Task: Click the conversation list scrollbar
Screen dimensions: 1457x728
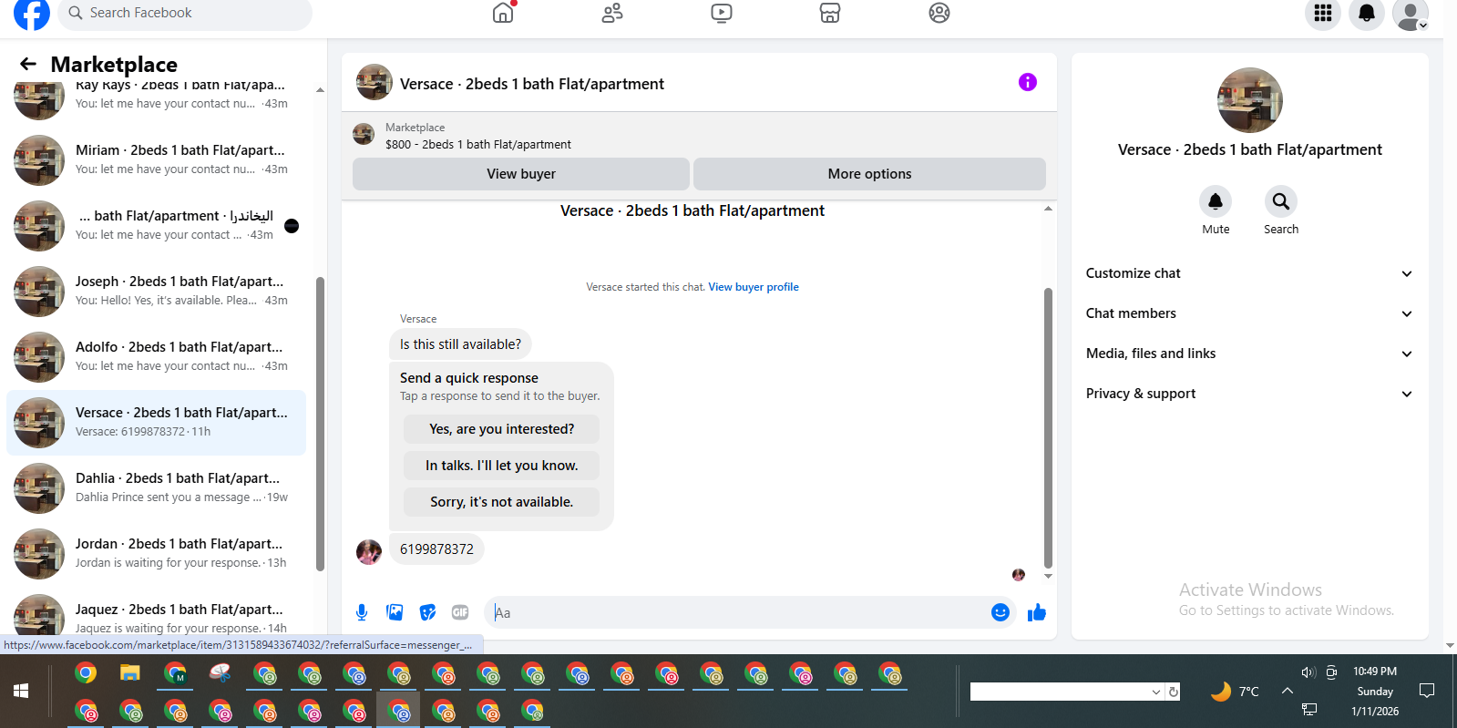Action: pos(320,424)
